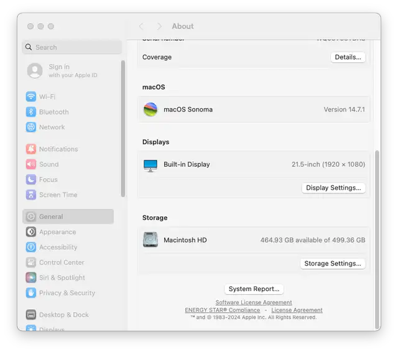Screen dimensions: 398x352
Task: Select Sound label in sidebar
Action: coord(49,164)
